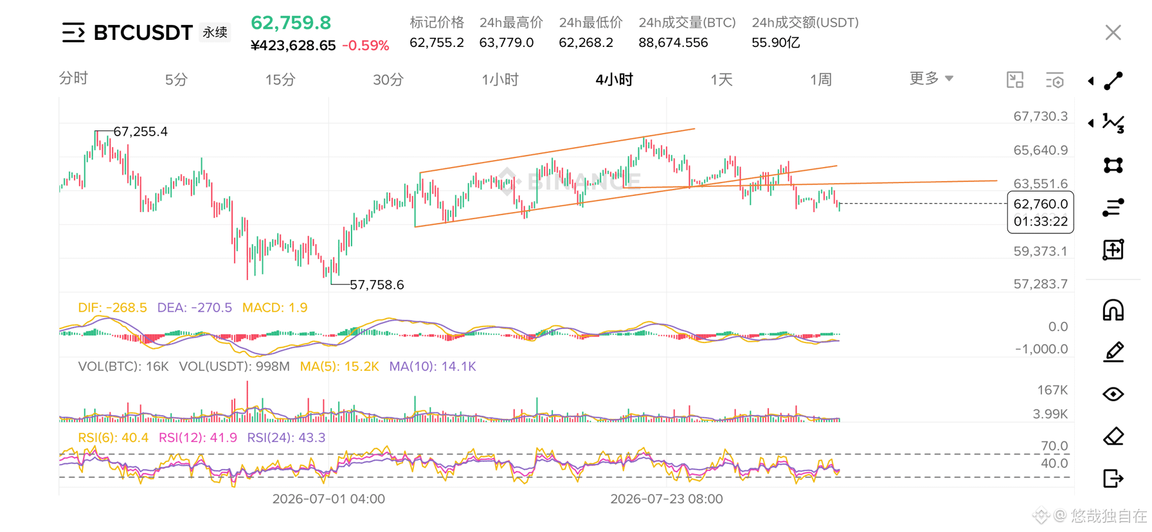Image resolution: width=1152 pixels, height=532 pixels.
Task: Tap the MACD: 1.9 label
Action: [274, 307]
